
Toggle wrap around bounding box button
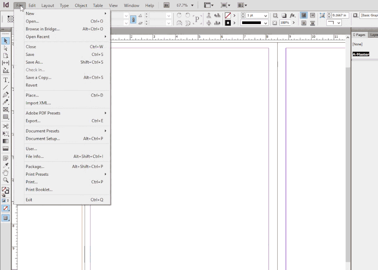(x=312, y=16)
